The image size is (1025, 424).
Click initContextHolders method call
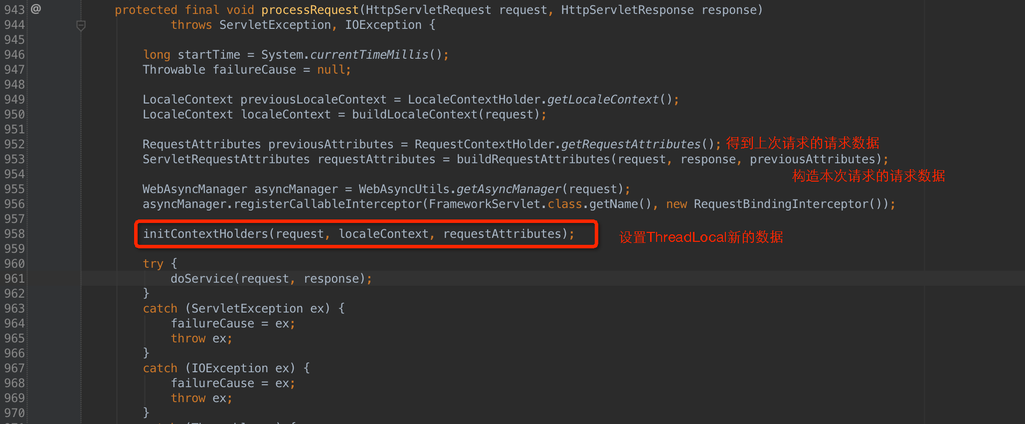205,234
